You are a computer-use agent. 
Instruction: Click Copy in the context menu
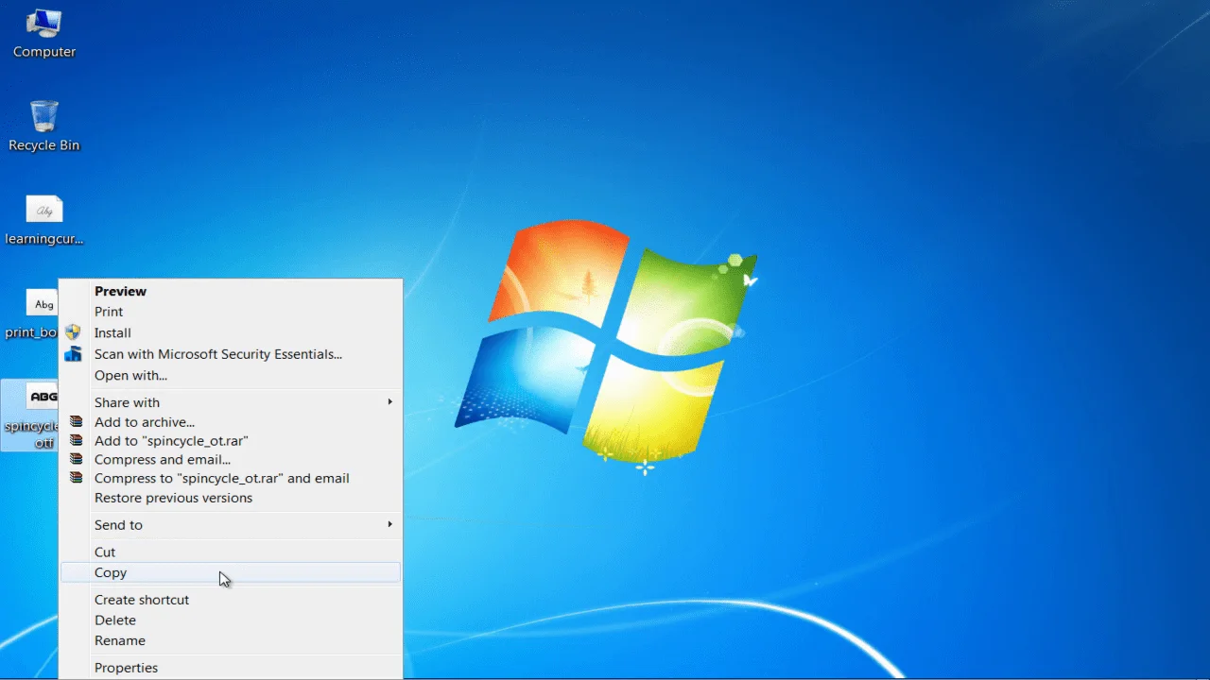pyautogui.click(x=231, y=572)
